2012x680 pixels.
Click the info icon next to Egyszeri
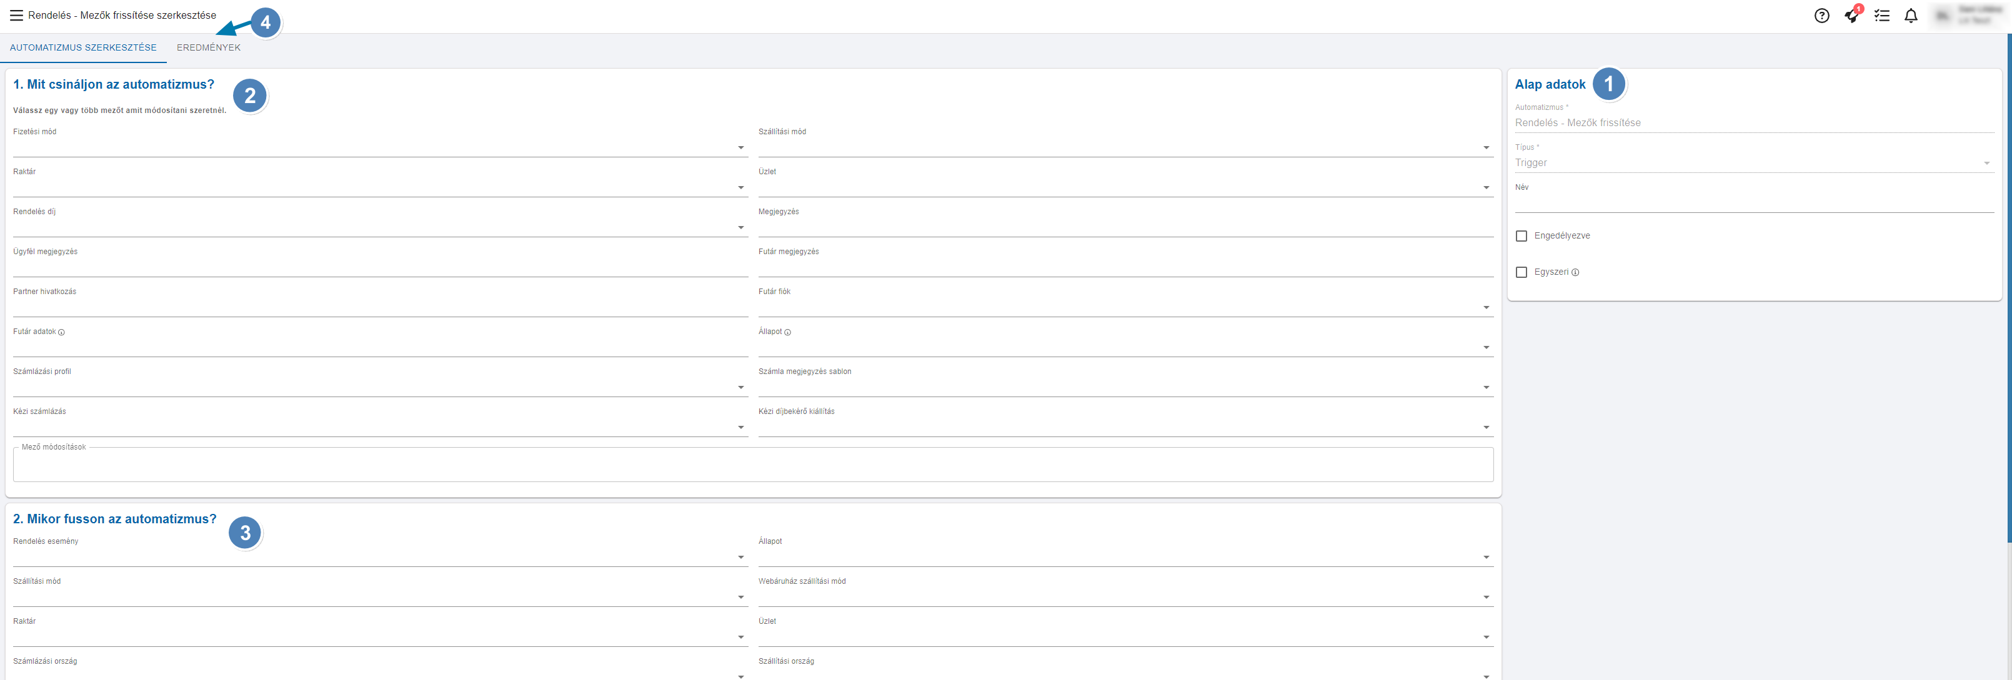(x=1575, y=272)
